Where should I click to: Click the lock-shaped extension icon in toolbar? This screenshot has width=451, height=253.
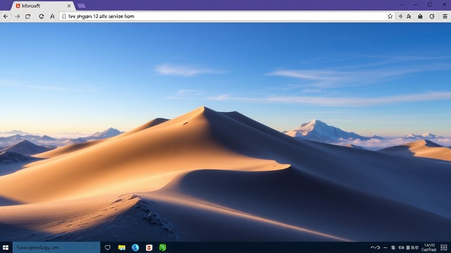click(420, 16)
